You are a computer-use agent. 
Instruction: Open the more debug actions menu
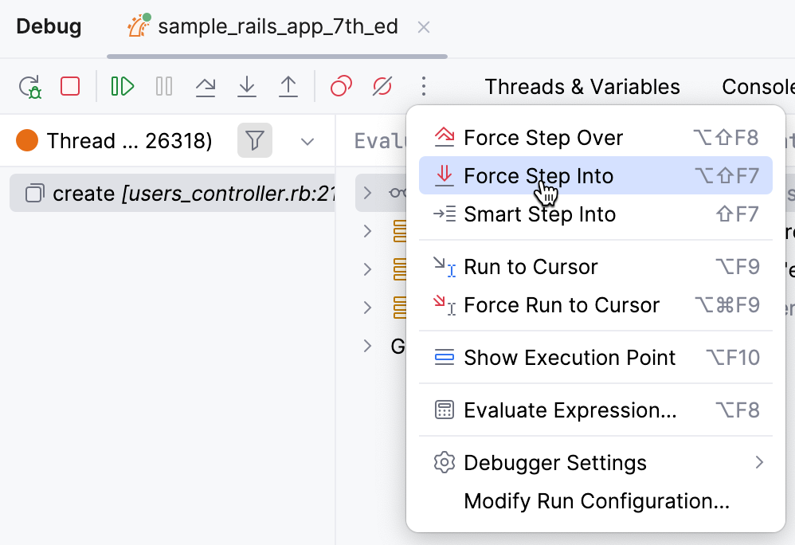424,86
